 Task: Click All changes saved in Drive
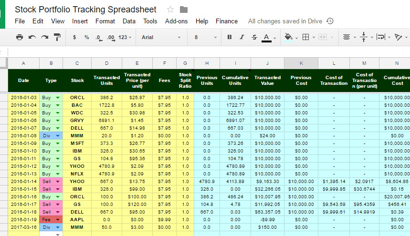point(285,21)
